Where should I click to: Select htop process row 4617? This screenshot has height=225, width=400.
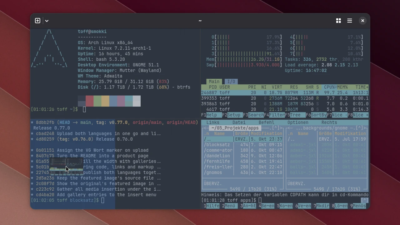click(x=285, y=109)
